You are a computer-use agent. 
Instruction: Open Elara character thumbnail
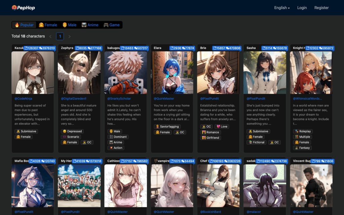point(172,73)
